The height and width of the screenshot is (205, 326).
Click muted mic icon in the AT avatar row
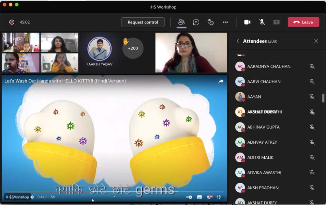(x=312, y=112)
